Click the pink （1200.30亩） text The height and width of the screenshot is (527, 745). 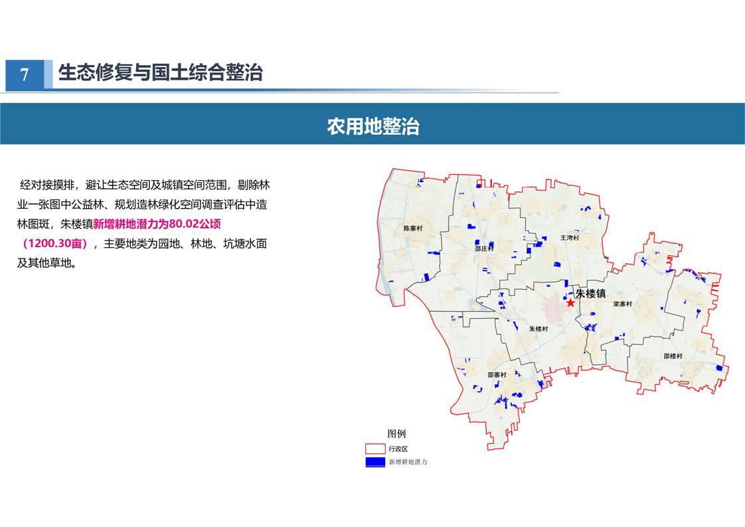[58, 243]
